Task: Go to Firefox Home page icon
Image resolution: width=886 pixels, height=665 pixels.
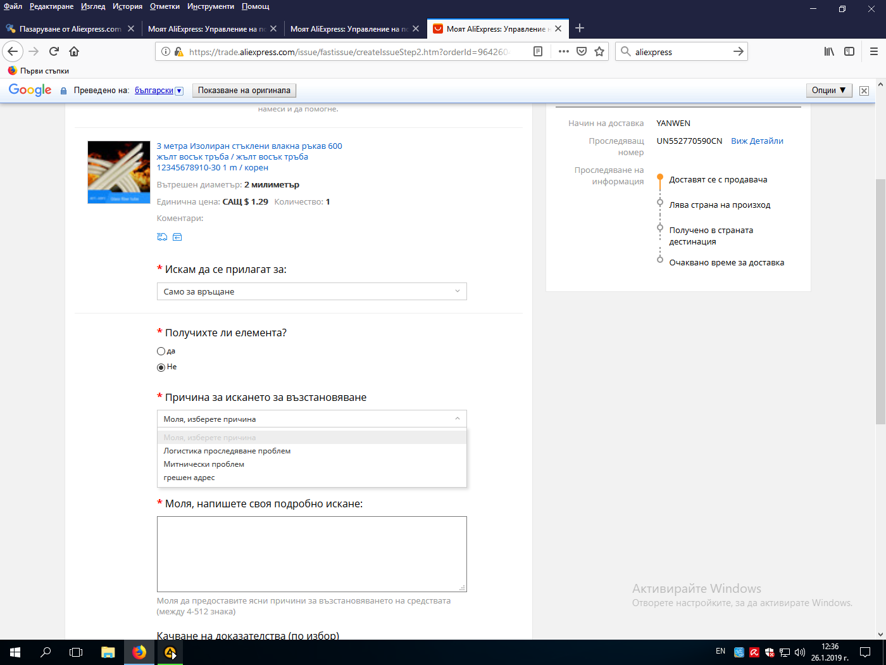Action: (x=74, y=51)
